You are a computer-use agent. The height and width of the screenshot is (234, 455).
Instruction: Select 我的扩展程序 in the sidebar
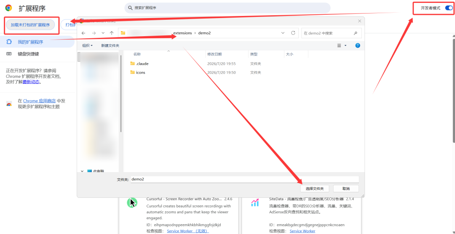click(37, 42)
